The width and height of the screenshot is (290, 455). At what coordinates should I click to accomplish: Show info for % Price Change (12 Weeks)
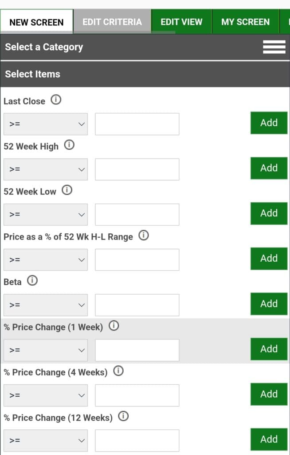(123, 416)
